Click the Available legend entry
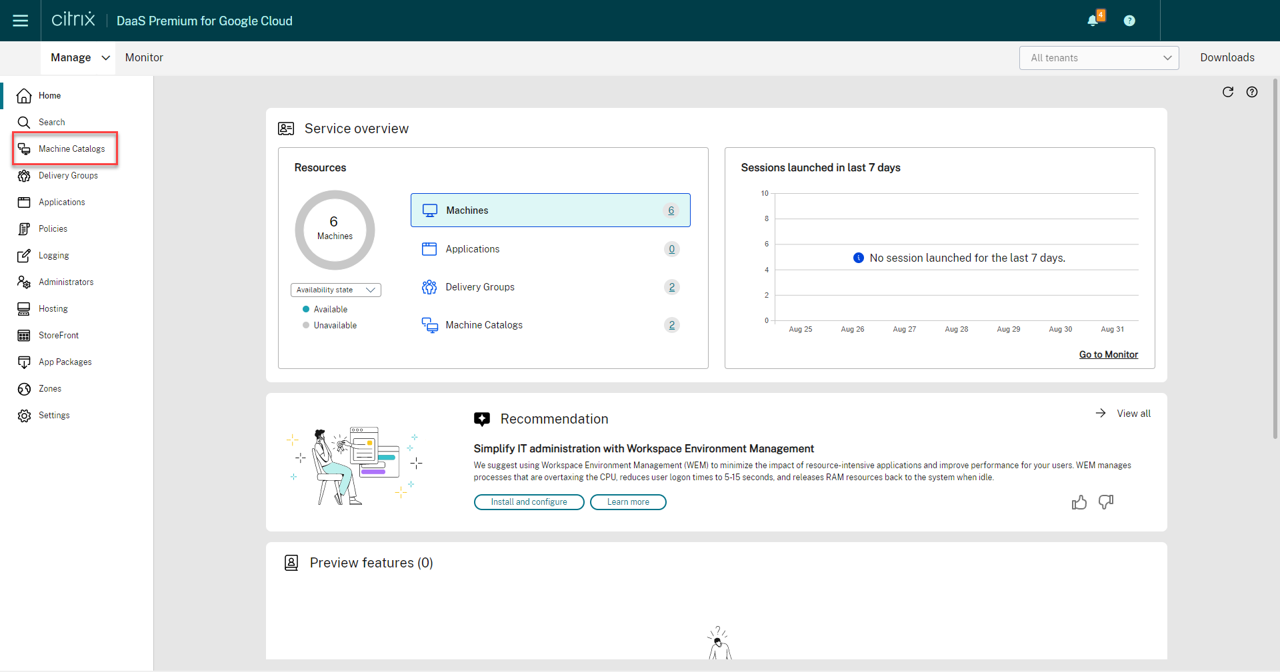This screenshot has width=1280, height=672. coord(325,309)
